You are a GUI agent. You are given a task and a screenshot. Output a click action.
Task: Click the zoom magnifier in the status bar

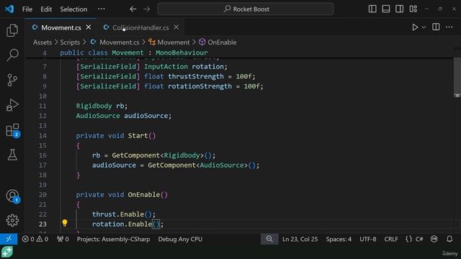click(269, 239)
